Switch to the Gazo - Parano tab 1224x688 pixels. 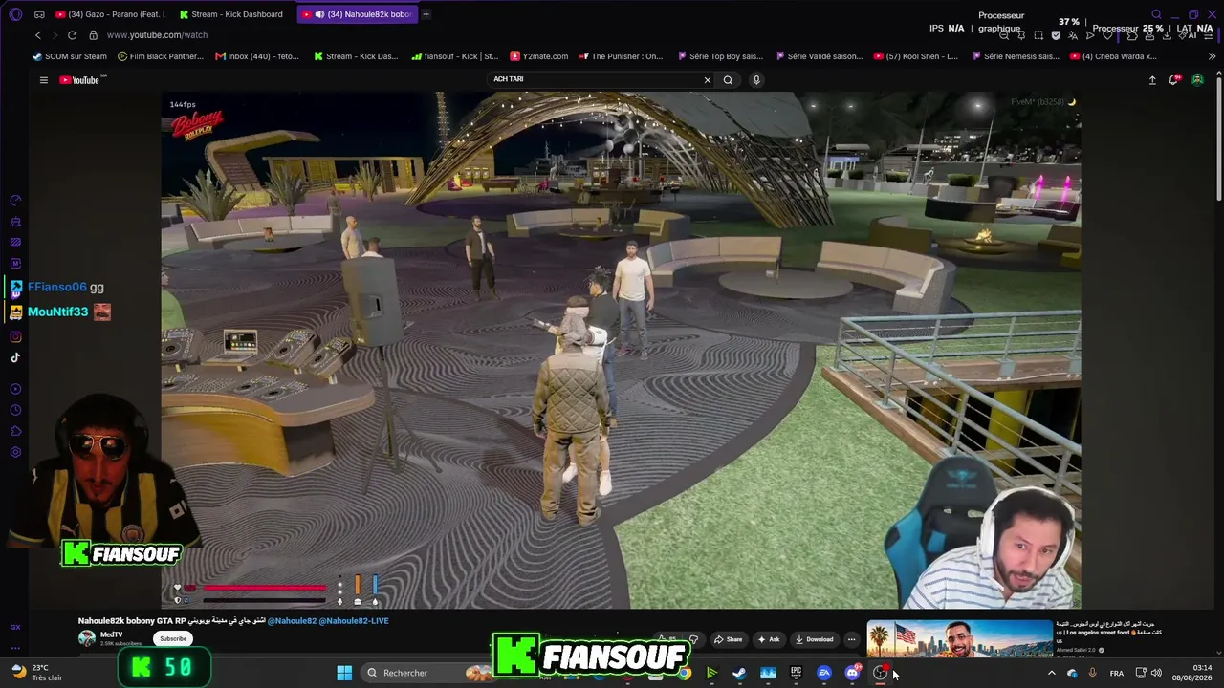[x=110, y=14]
